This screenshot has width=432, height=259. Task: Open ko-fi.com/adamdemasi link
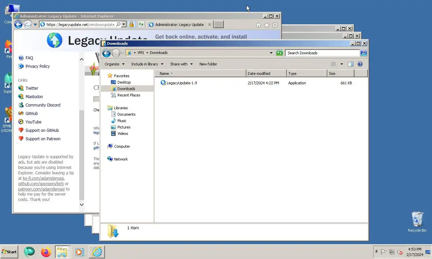tap(43, 178)
